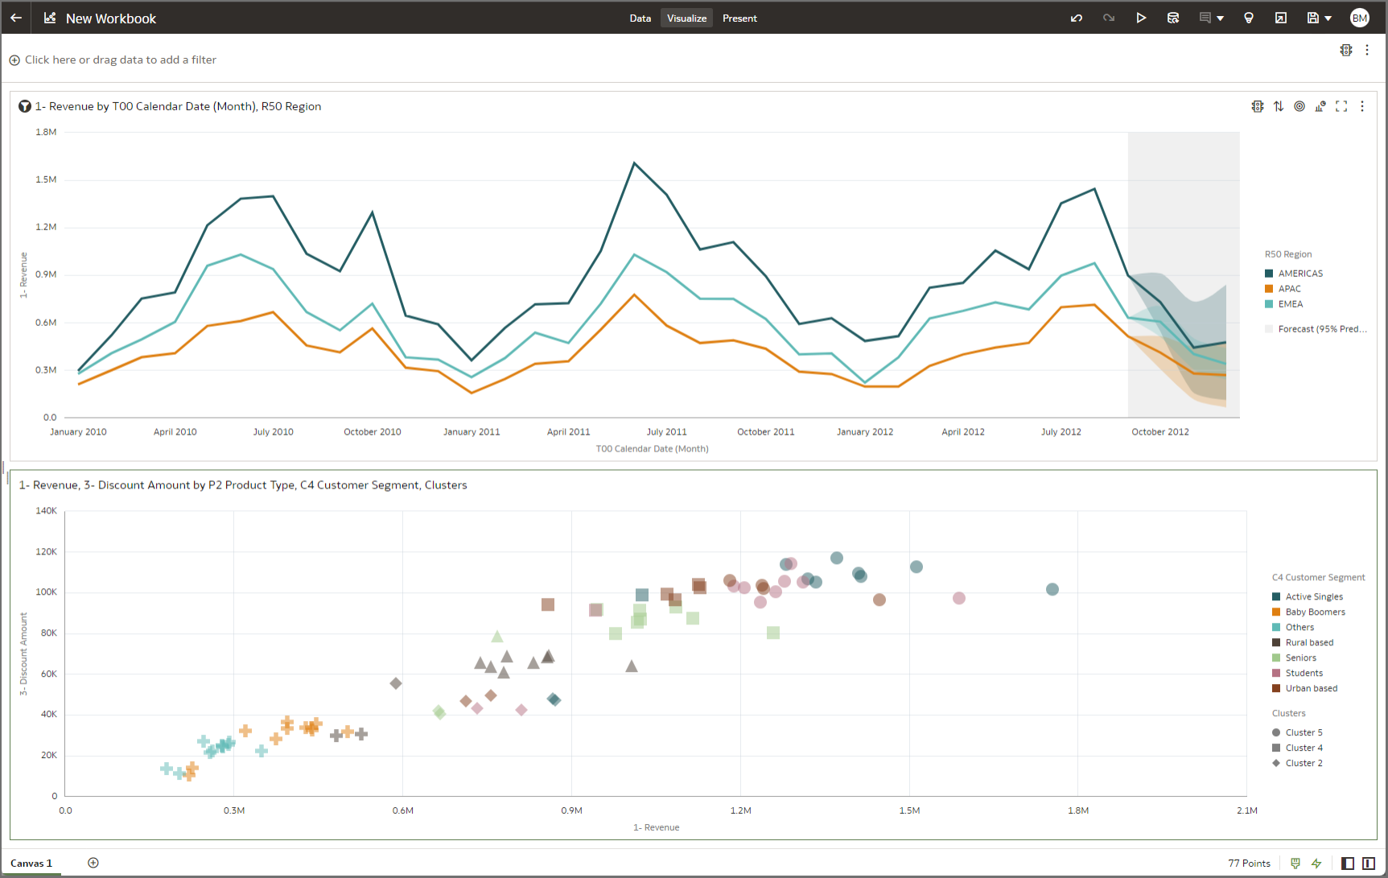Open the Auto Insights lightbulb icon
The height and width of the screenshot is (878, 1388).
pos(1248,18)
